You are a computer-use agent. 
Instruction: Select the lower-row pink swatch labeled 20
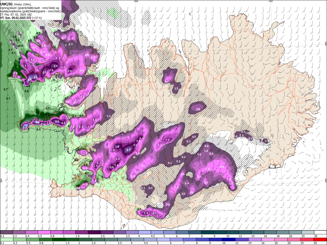click(x=294, y=239)
